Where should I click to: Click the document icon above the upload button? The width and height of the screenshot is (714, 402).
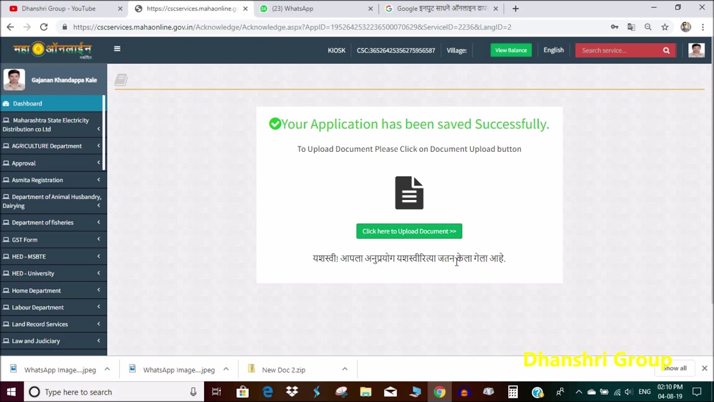409,193
